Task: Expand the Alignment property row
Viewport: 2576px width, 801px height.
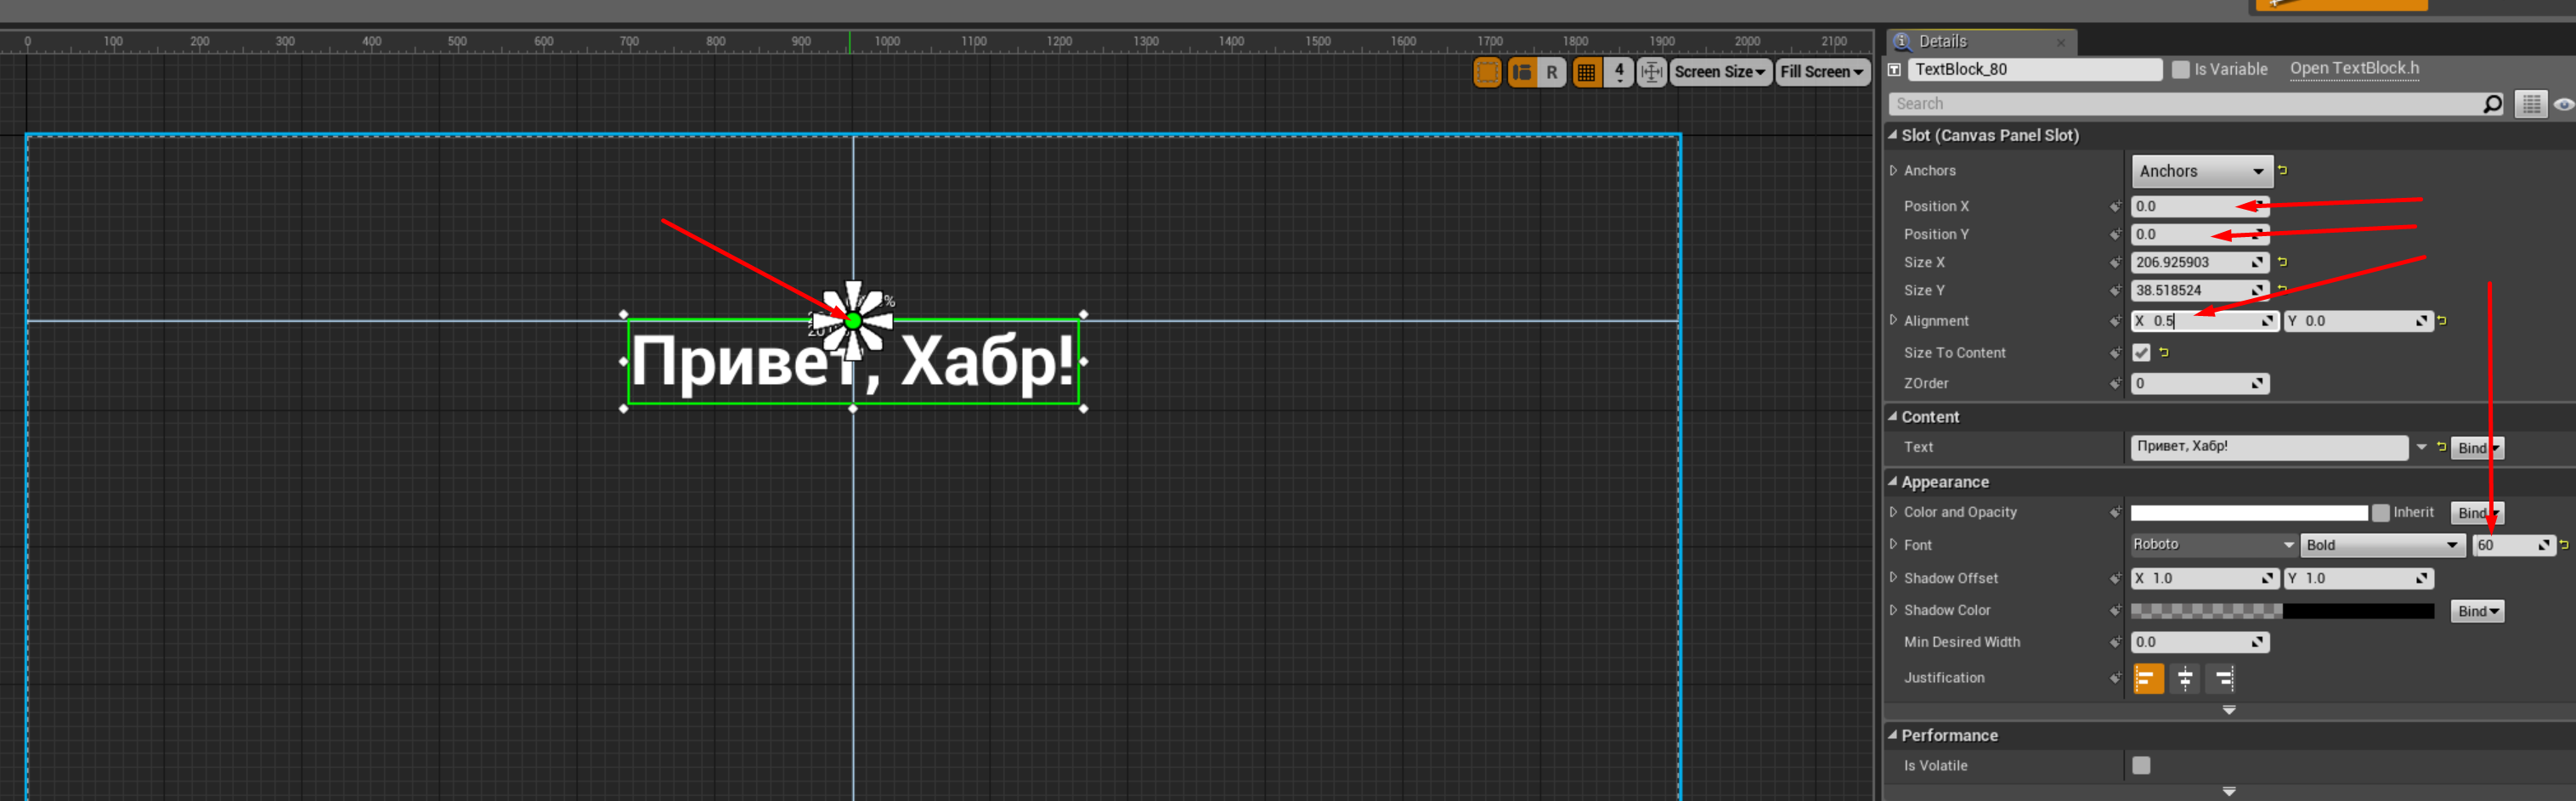Action: (x=1893, y=321)
